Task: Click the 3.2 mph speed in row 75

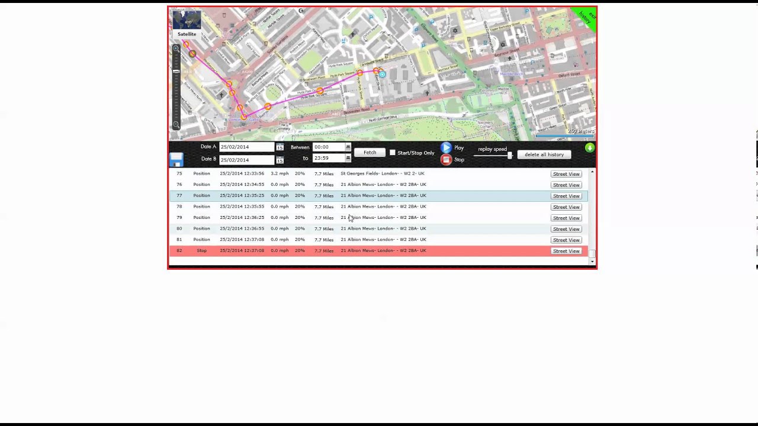Action: coord(280,173)
